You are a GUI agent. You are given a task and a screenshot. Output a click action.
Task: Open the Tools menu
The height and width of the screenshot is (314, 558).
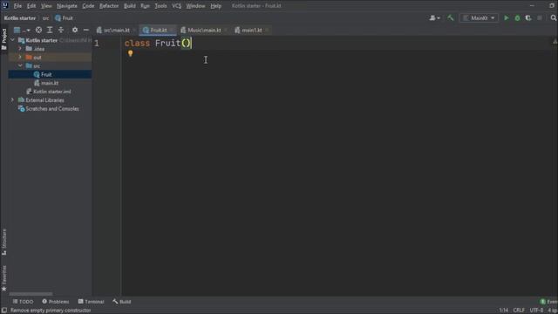(x=160, y=6)
